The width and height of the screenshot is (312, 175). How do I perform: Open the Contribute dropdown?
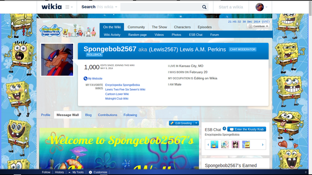pos(258,26)
